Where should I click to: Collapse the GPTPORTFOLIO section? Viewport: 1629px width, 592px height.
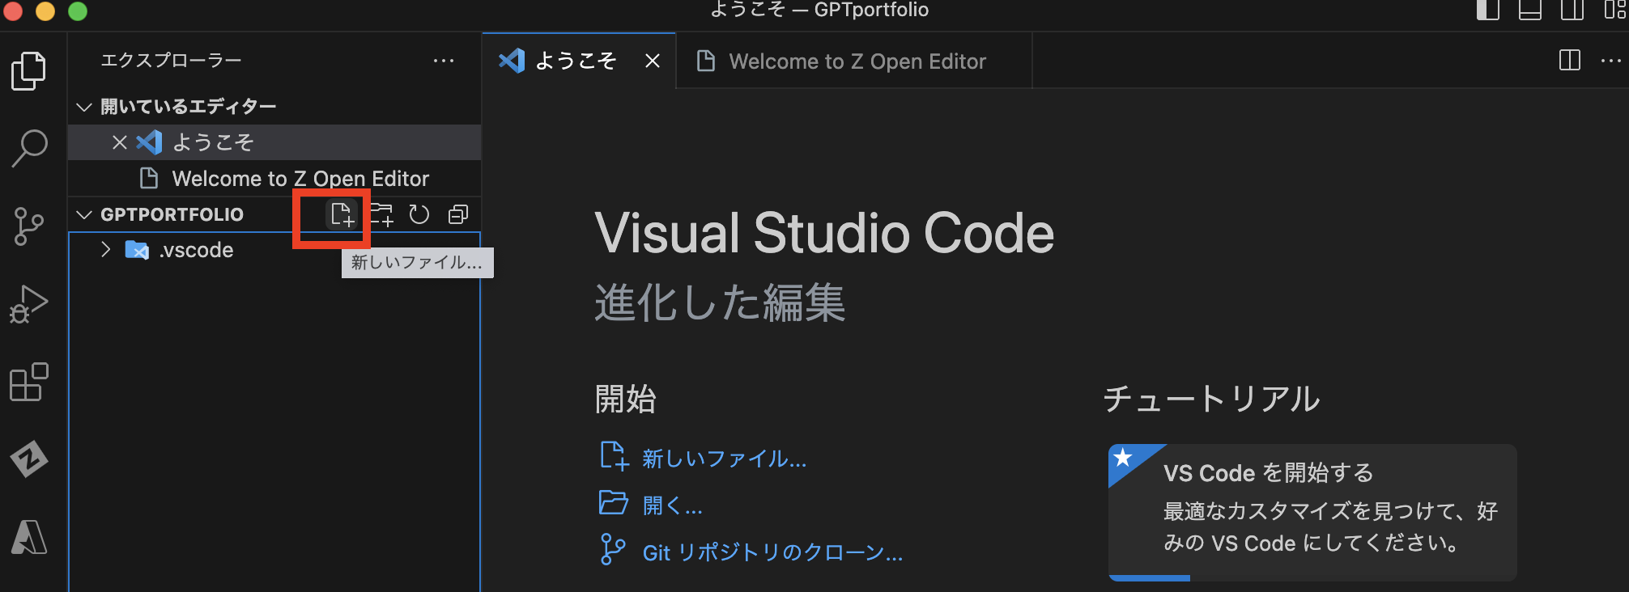83,214
